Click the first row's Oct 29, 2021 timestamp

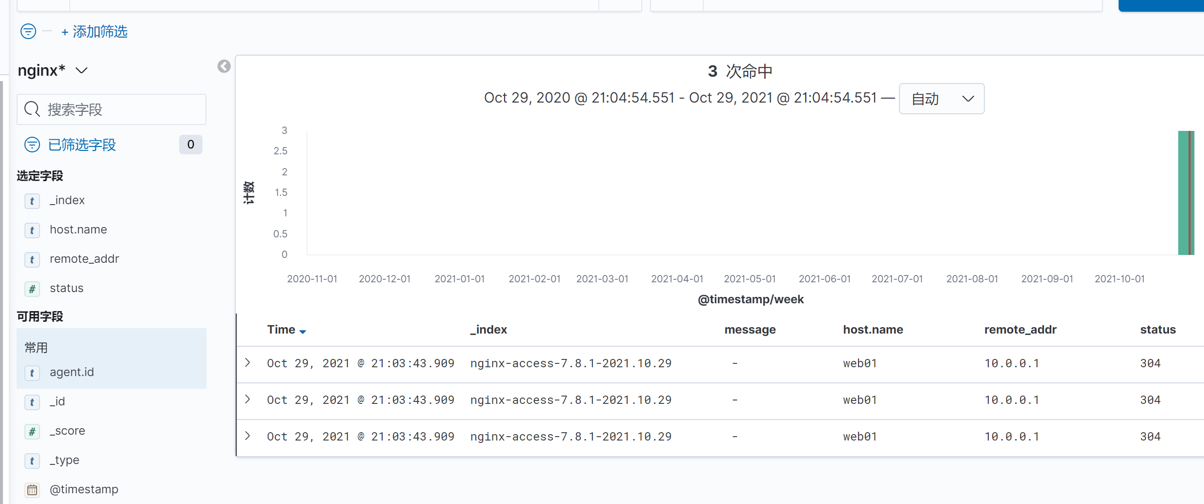point(361,363)
